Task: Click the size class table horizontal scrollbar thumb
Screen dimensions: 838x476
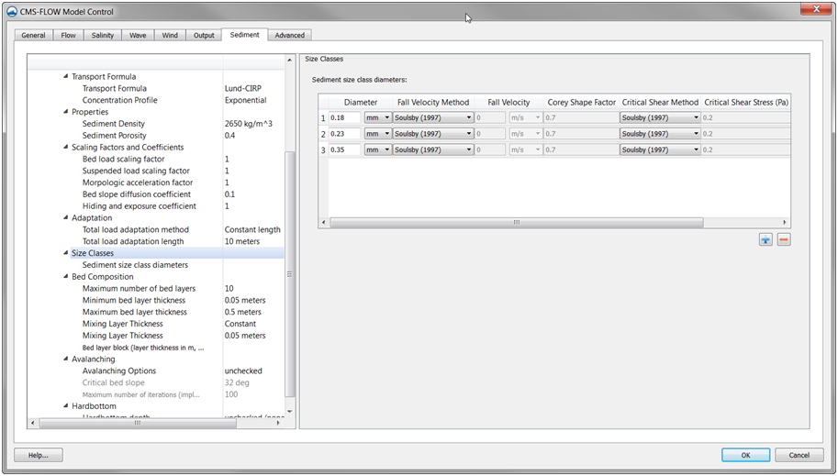Action: click(x=516, y=222)
